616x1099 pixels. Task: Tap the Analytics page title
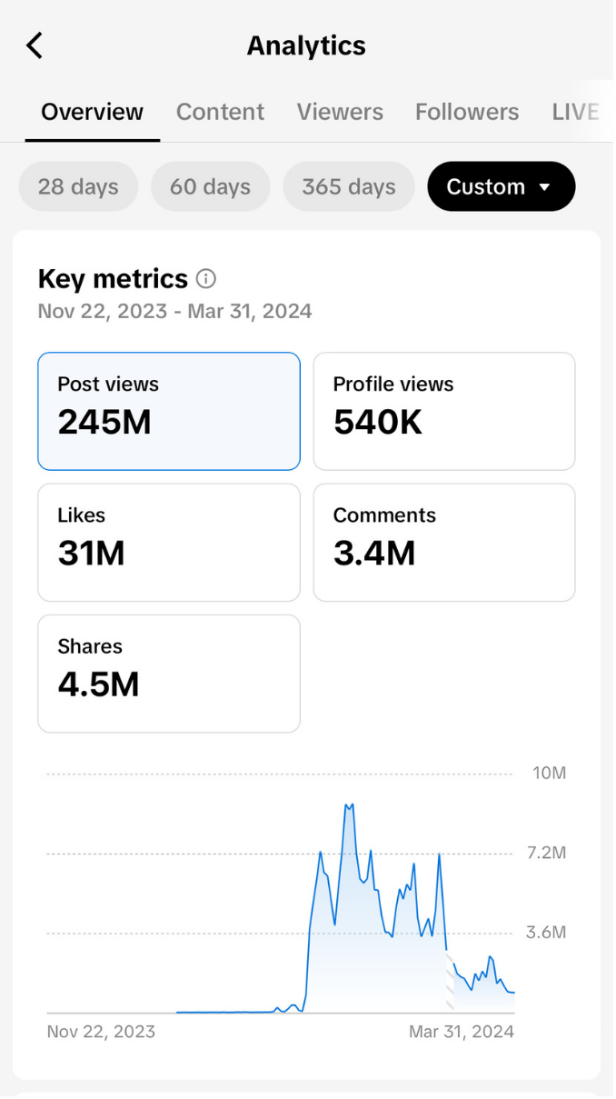pos(306,45)
